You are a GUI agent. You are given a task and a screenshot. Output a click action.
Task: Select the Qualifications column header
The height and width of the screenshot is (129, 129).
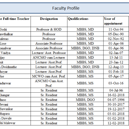tap(85, 21)
